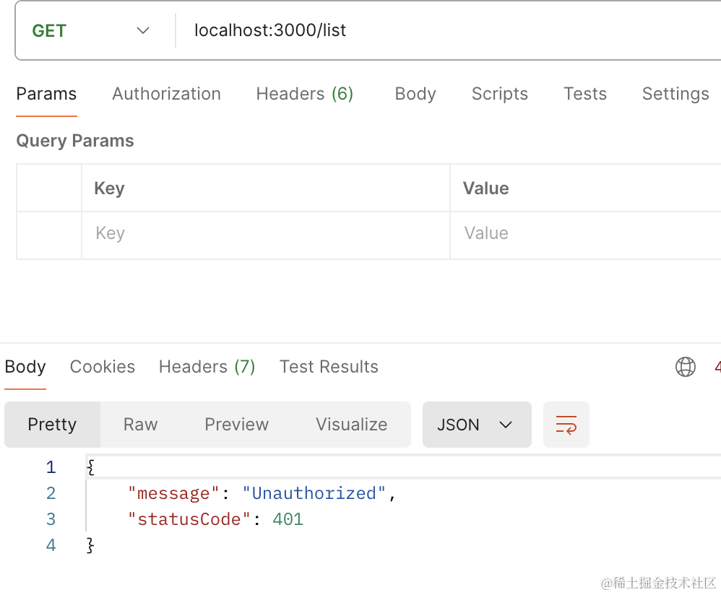
Task: Select the Visualize response view
Action: (351, 425)
